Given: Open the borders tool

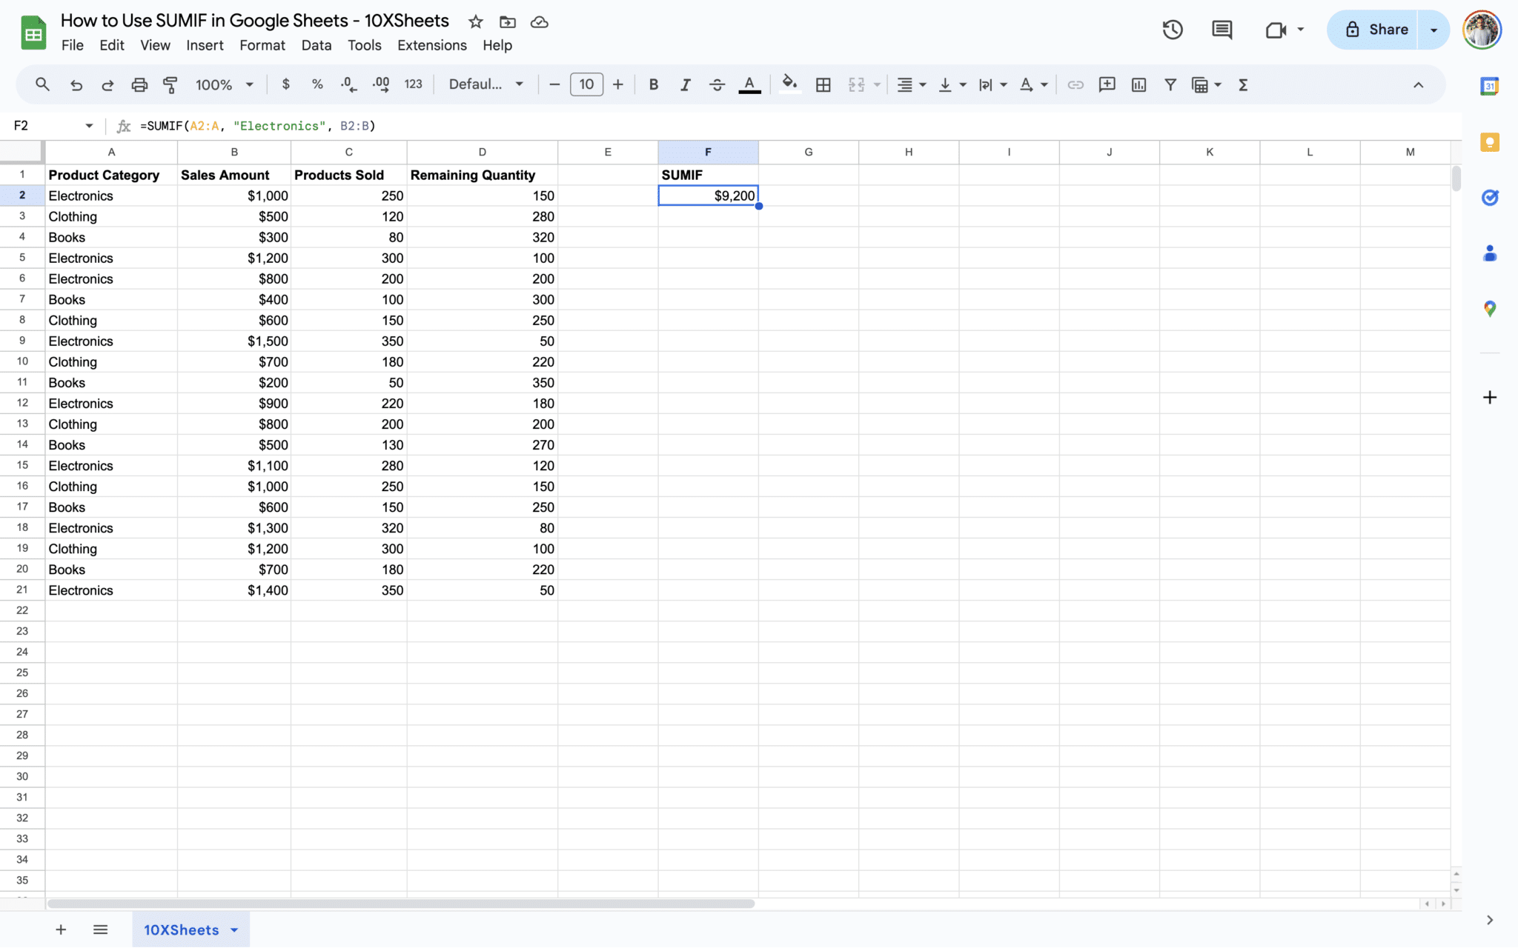Looking at the screenshot, I should tap(823, 84).
